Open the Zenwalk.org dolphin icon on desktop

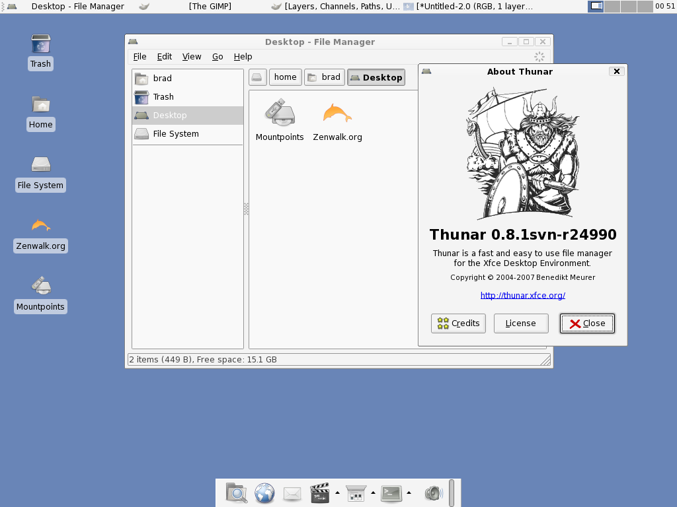click(x=40, y=226)
